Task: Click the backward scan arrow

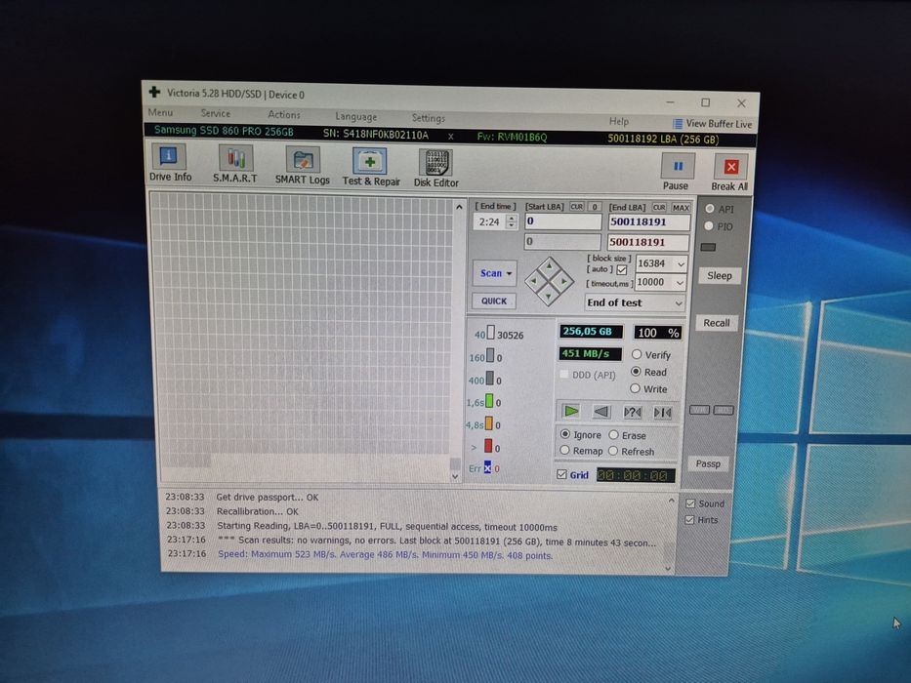Action: click(x=601, y=412)
